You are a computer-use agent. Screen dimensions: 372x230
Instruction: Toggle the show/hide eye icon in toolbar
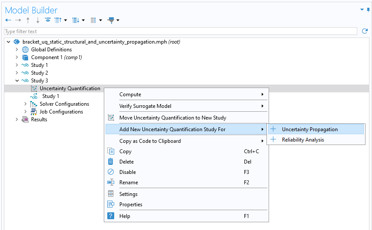48,20
